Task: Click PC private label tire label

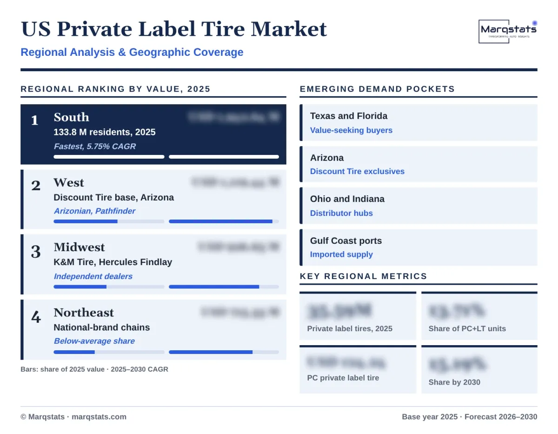Action: [x=343, y=378]
